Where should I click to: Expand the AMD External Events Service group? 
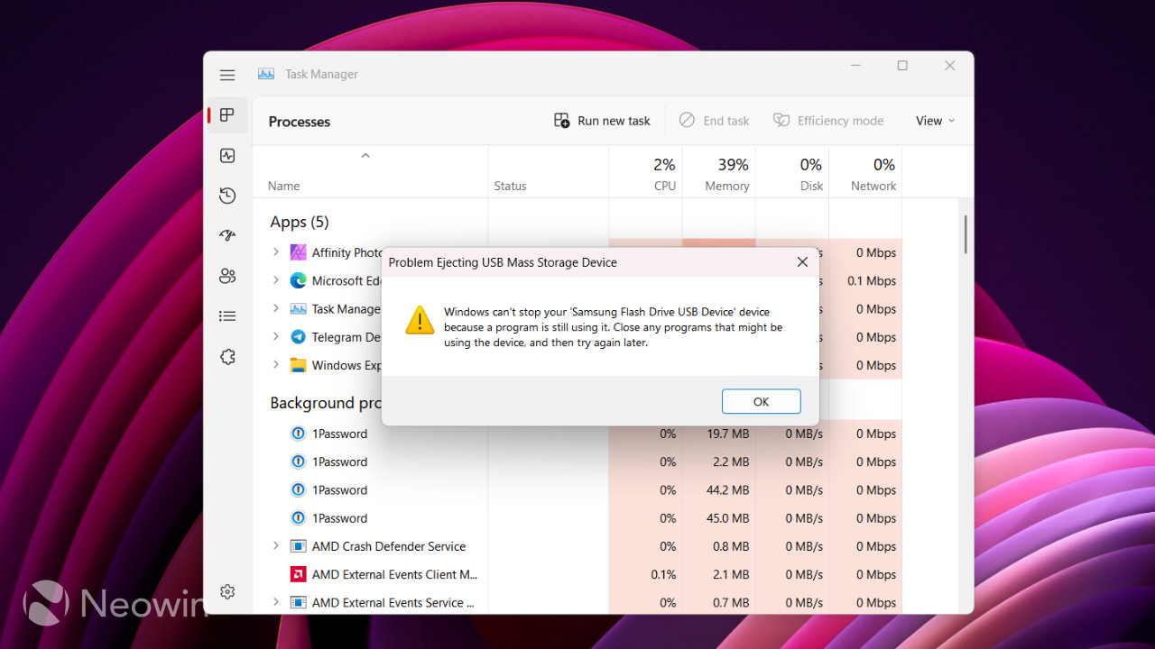pos(276,602)
